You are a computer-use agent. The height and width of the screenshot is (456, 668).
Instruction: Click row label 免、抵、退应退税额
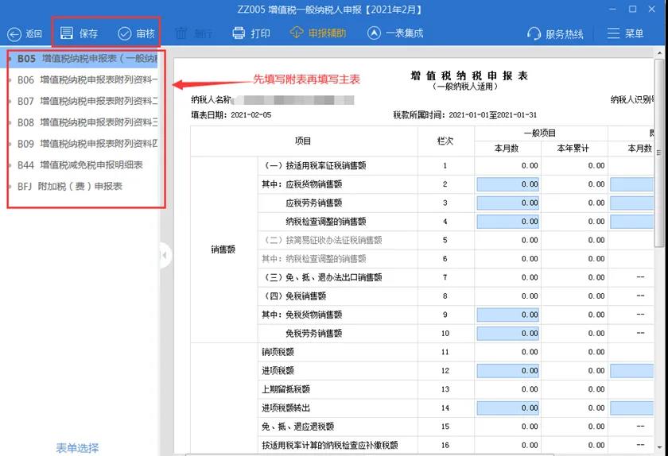tap(297, 427)
